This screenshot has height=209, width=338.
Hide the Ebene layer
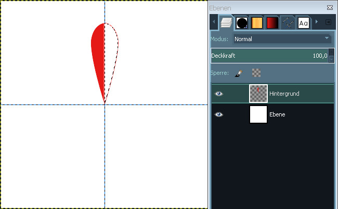pyautogui.click(x=219, y=114)
